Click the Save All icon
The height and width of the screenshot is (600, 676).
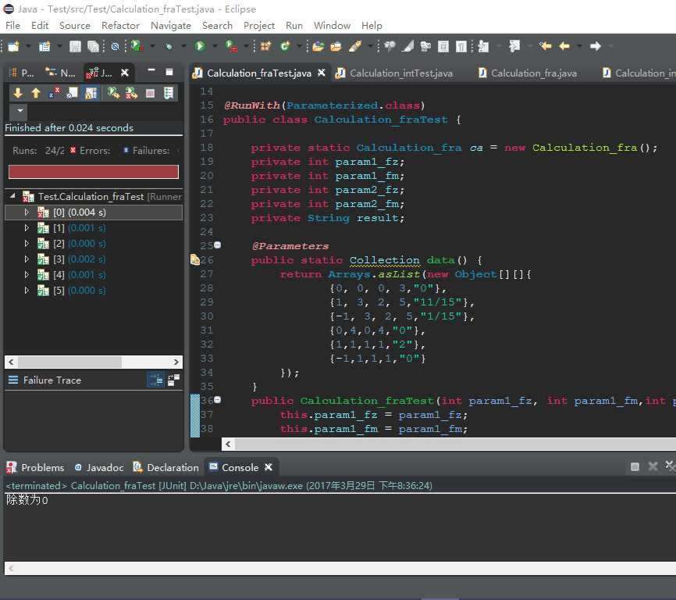click(x=93, y=46)
